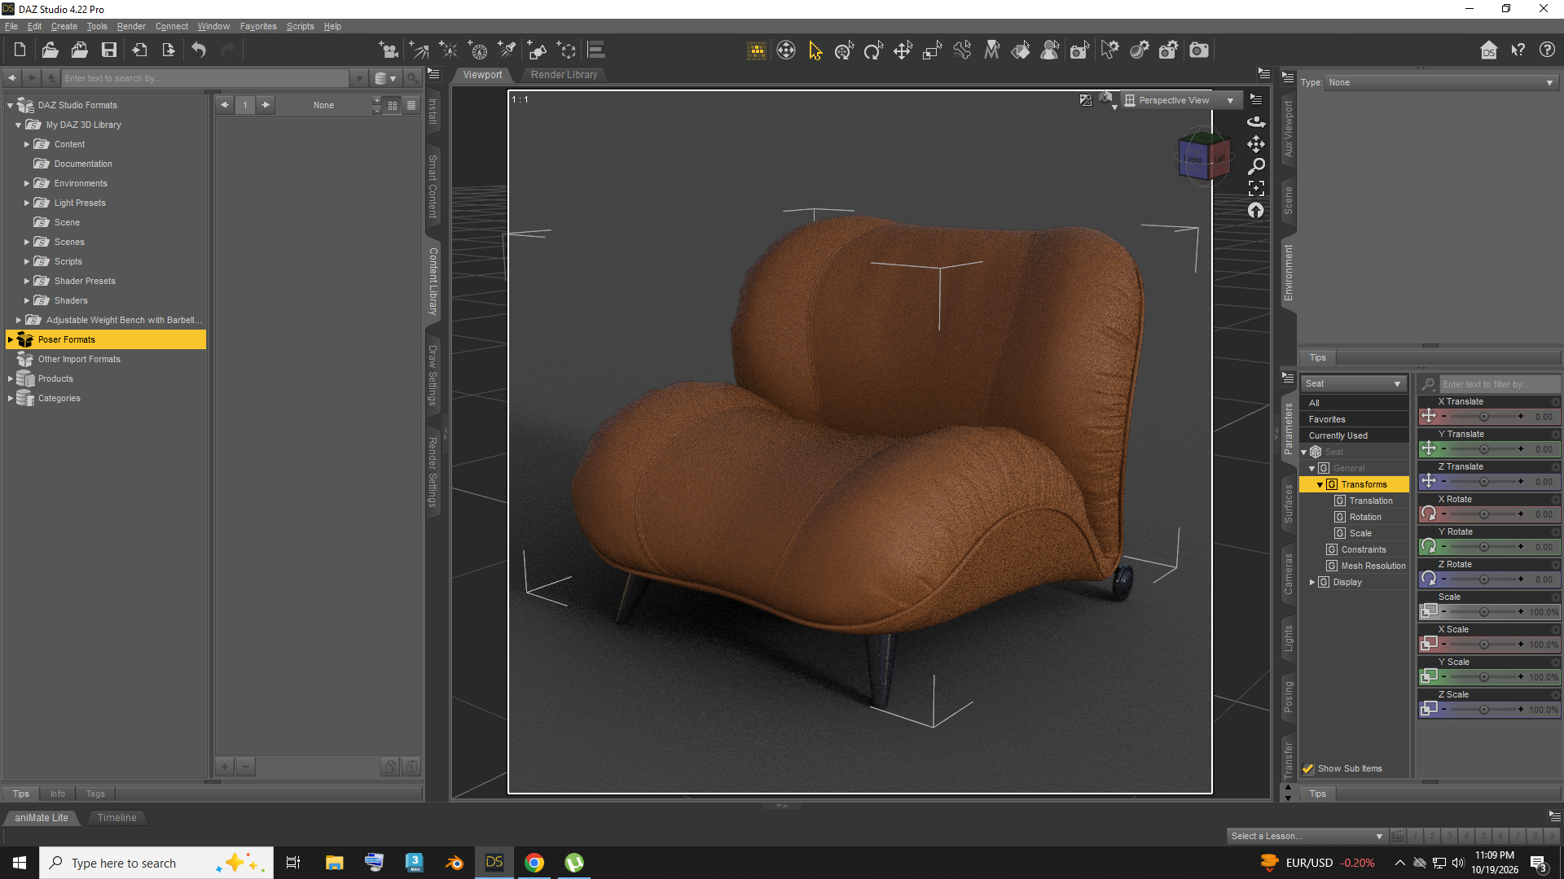Image resolution: width=1564 pixels, height=879 pixels.
Task: Collapse the My DAZ 3D Library node
Action: coord(19,125)
